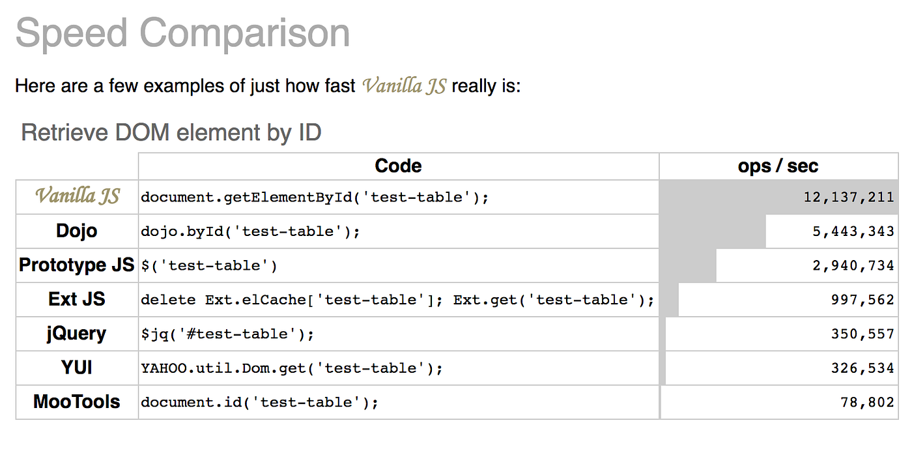Click the Ext JS row label
This screenshot has width=912, height=453.
click(77, 299)
